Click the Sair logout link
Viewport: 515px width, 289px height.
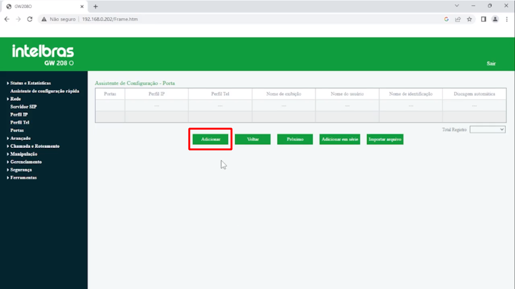(x=491, y=64)
